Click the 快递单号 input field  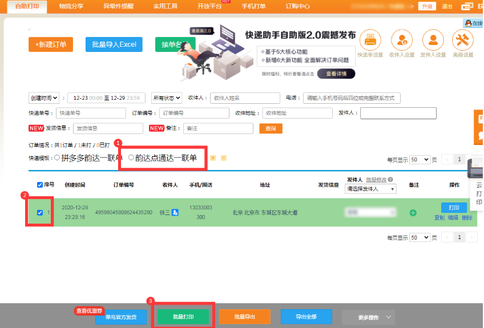pyautogui.click(x=91, y=113)
